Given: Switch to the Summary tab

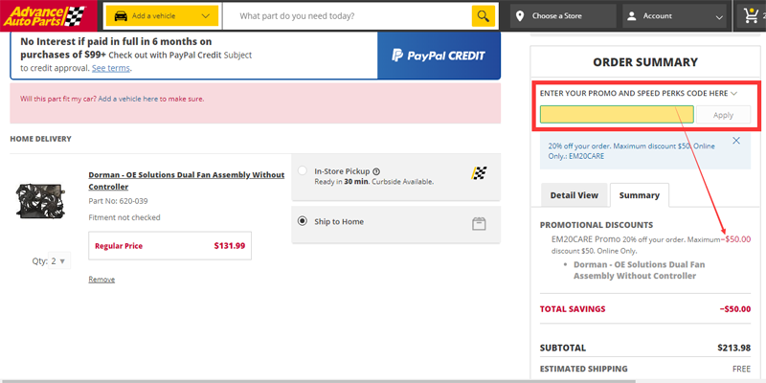Looking at the screenshot, I should (639, 195).
